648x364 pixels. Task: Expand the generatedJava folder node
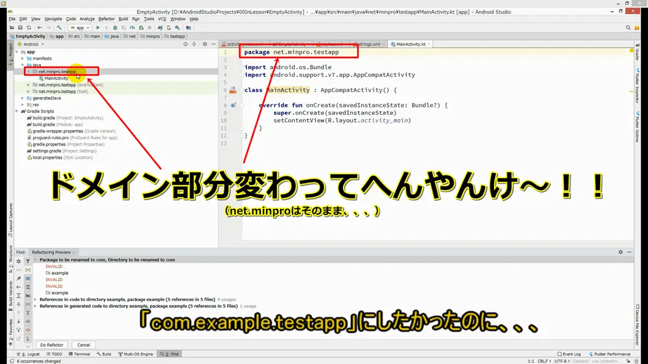(x=23, y=98)
